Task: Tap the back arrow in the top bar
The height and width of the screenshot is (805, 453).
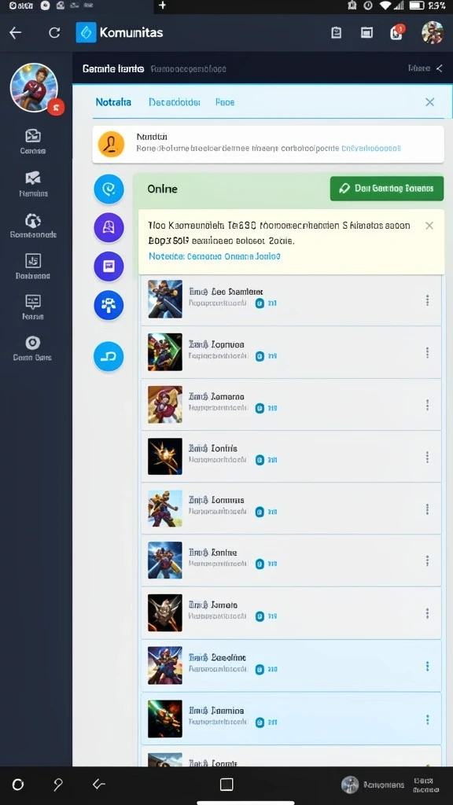Action: (x=16, y=33)
